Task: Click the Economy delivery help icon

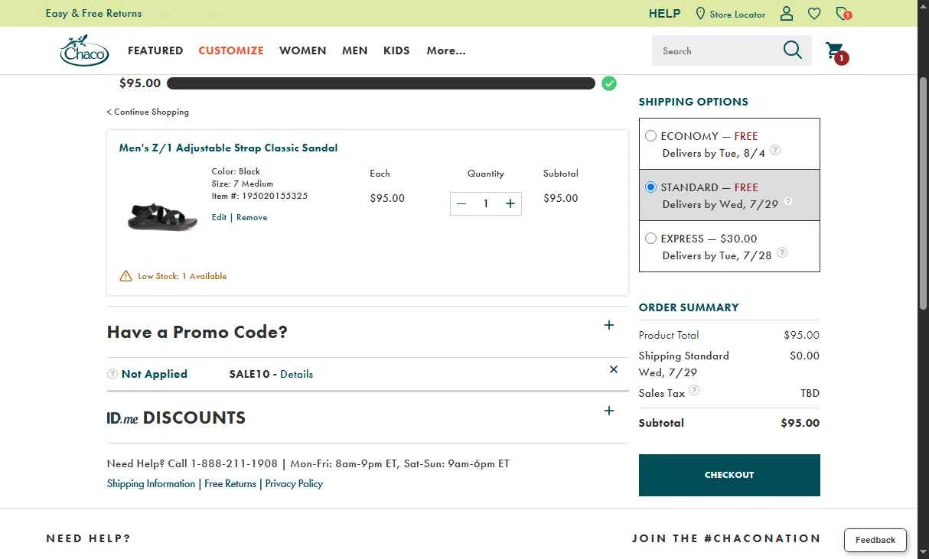Action: pyautogui.click(x=775, y=150)
